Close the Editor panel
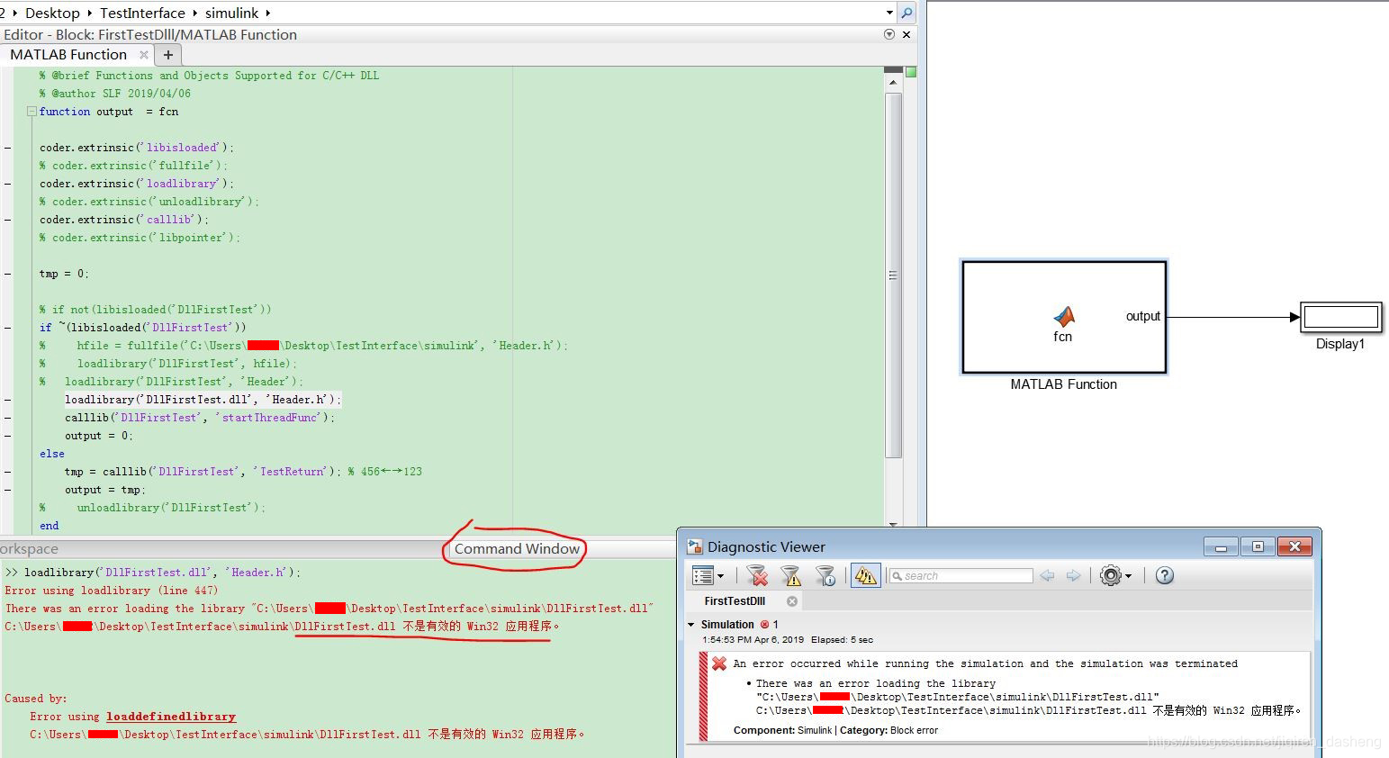1389x758 pixels. [x=906, y=34]
